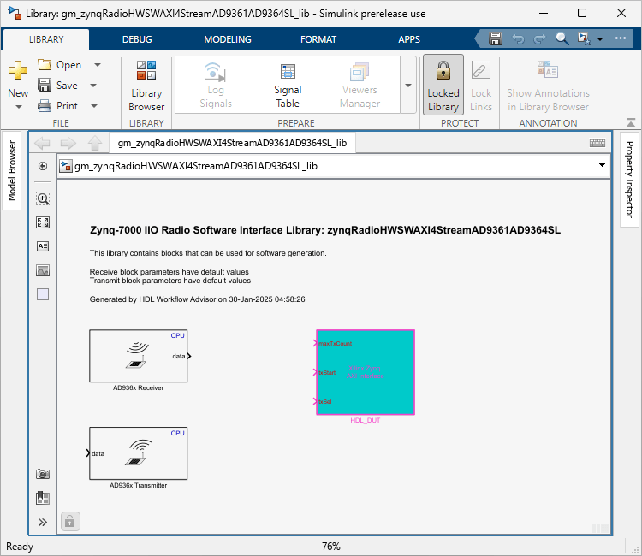Expand the Open dropdown arrow

click(x=98, y=65)
